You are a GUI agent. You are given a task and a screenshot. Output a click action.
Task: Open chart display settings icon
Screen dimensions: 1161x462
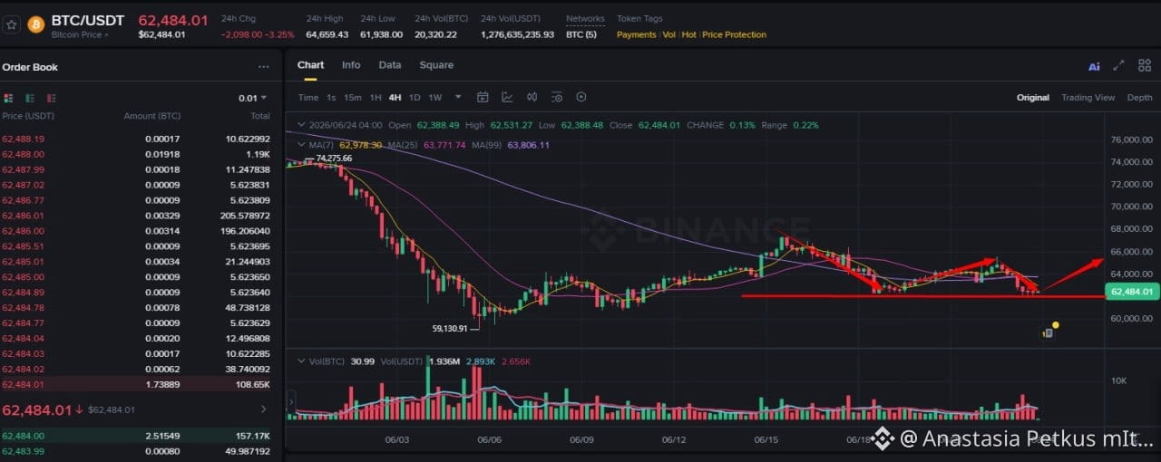pyautogui.click(x=556, y=97)
